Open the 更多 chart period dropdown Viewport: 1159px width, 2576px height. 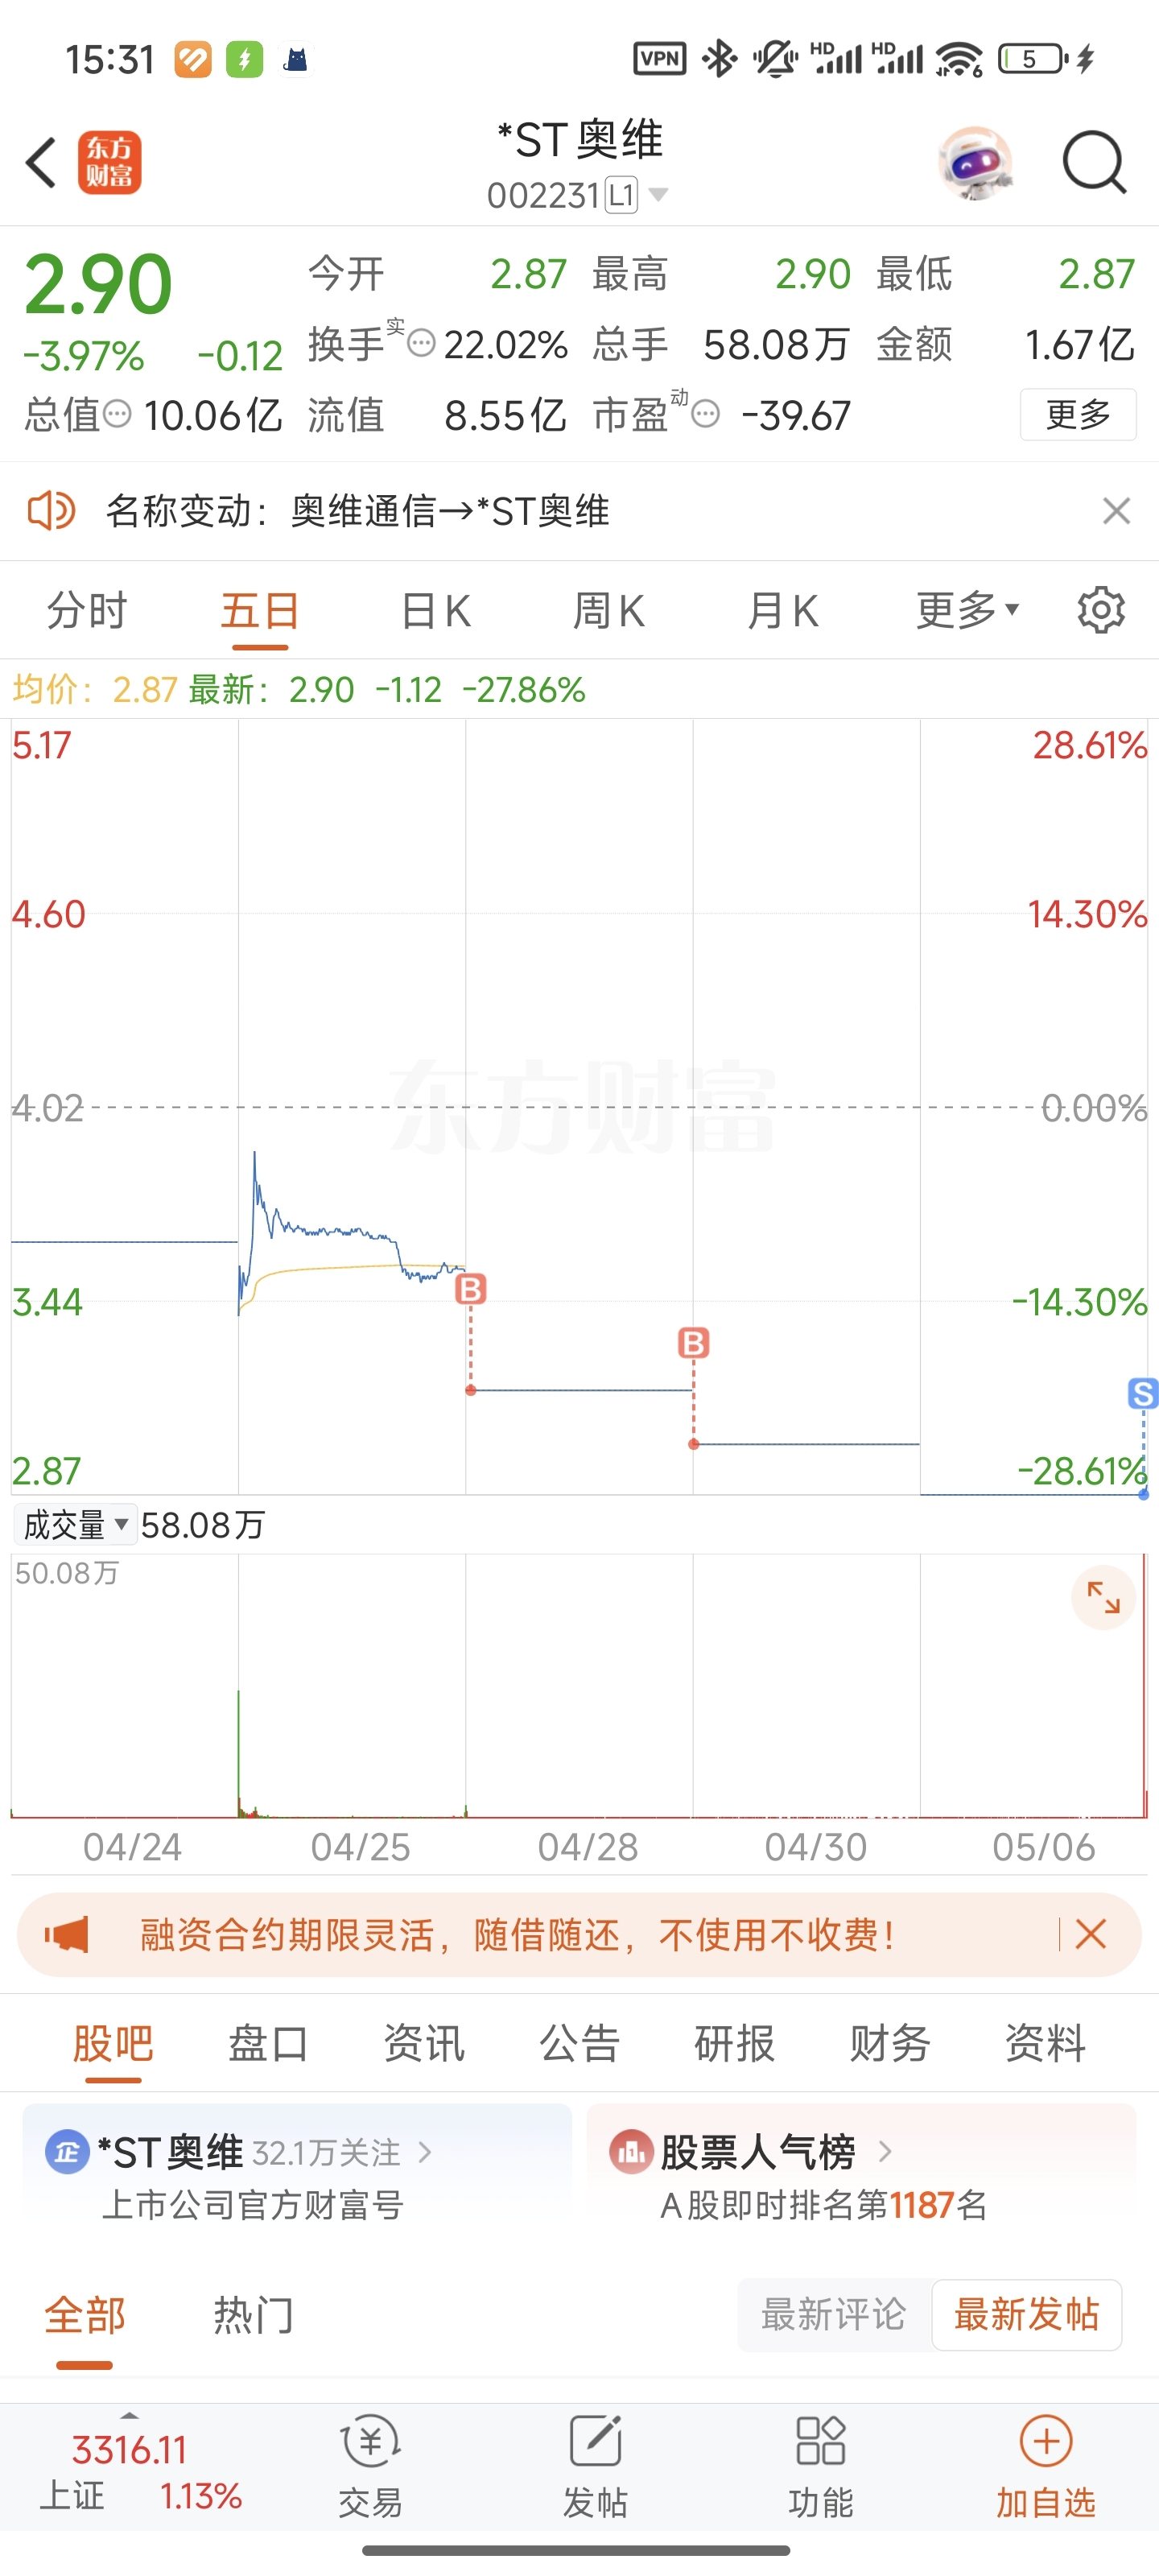967,610
